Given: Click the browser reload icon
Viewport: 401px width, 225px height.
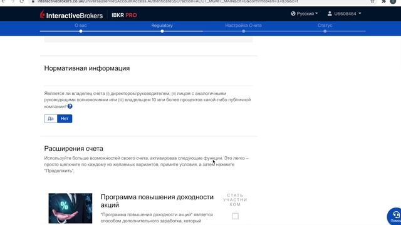Looking at the screenshot, I should [x=22, y=1].
